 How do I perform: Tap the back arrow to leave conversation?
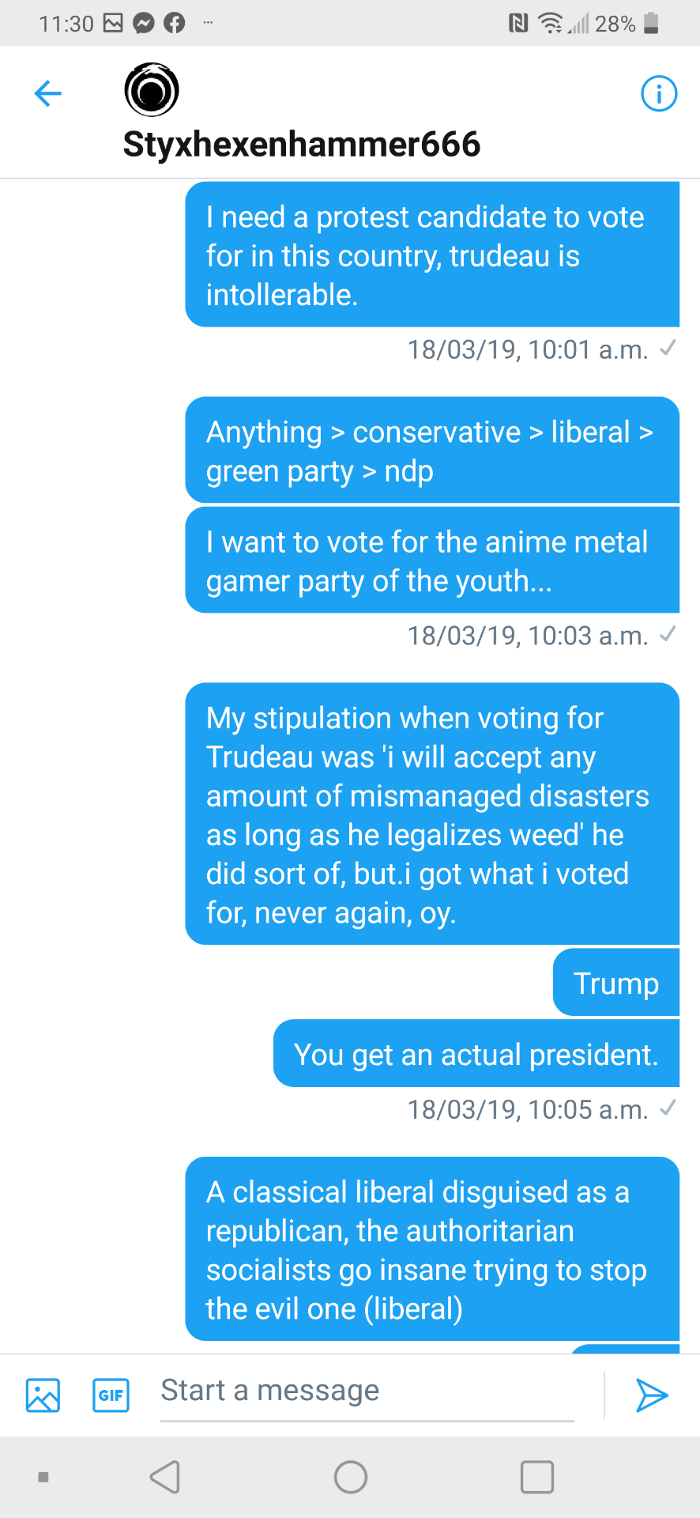coord(48,93)
